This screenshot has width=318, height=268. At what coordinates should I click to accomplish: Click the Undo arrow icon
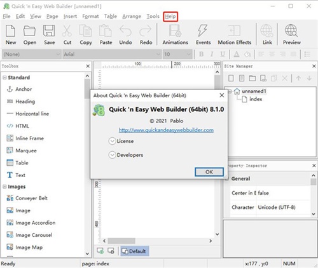click(x=125, y=31)
